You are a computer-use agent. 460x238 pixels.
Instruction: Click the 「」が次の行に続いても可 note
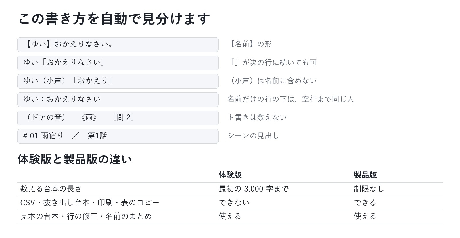272,63
